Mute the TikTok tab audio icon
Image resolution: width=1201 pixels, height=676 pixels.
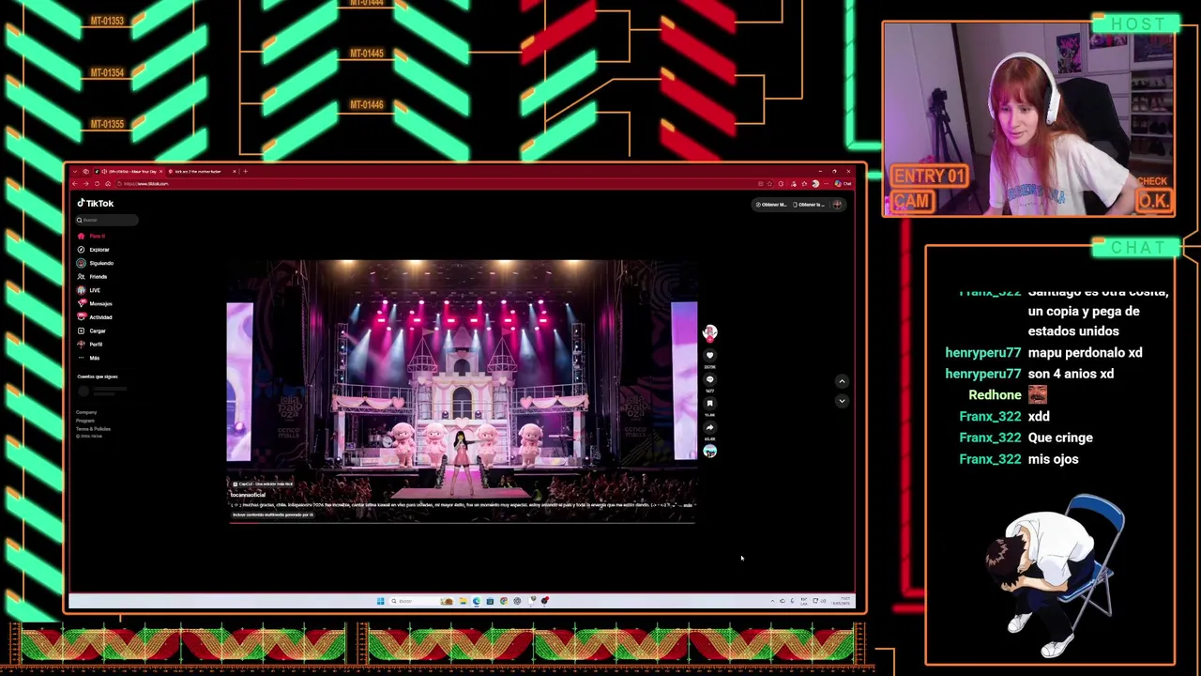click(104, 172)
